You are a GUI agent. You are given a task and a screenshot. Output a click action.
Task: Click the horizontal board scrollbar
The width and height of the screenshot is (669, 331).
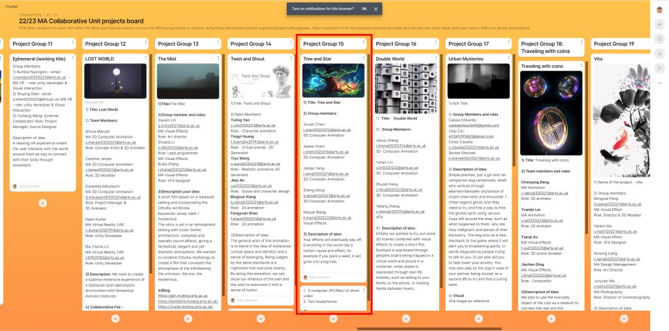click(429, 329)
